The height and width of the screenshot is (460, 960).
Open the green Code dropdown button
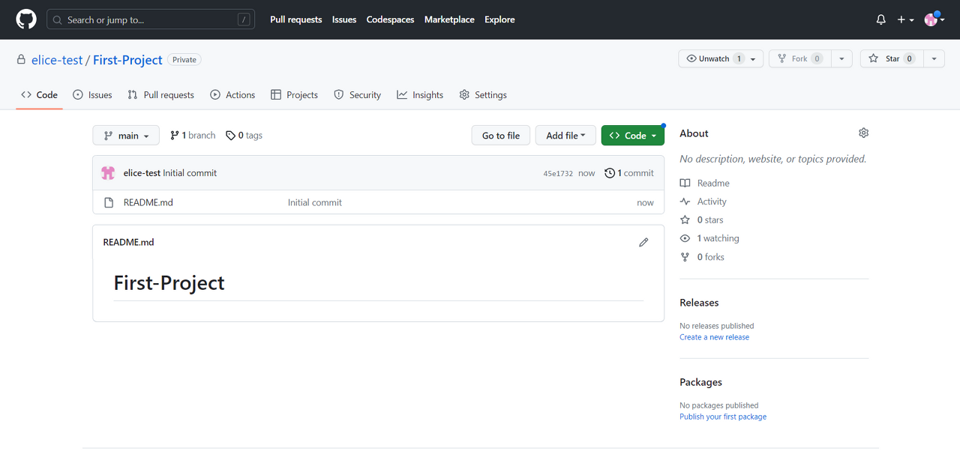point(633,136)
